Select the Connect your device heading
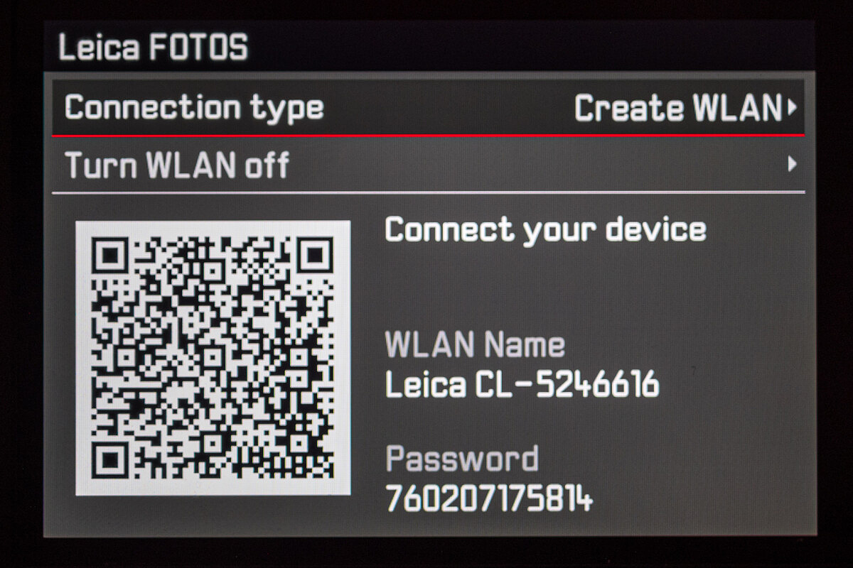This screenshot has width=853, height=568. point(545,230)
